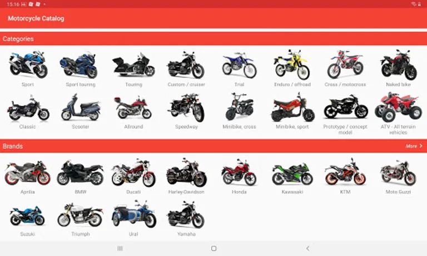Select the green Kawasaki brand bike
The image size is (427, 256).
point(292,174)
